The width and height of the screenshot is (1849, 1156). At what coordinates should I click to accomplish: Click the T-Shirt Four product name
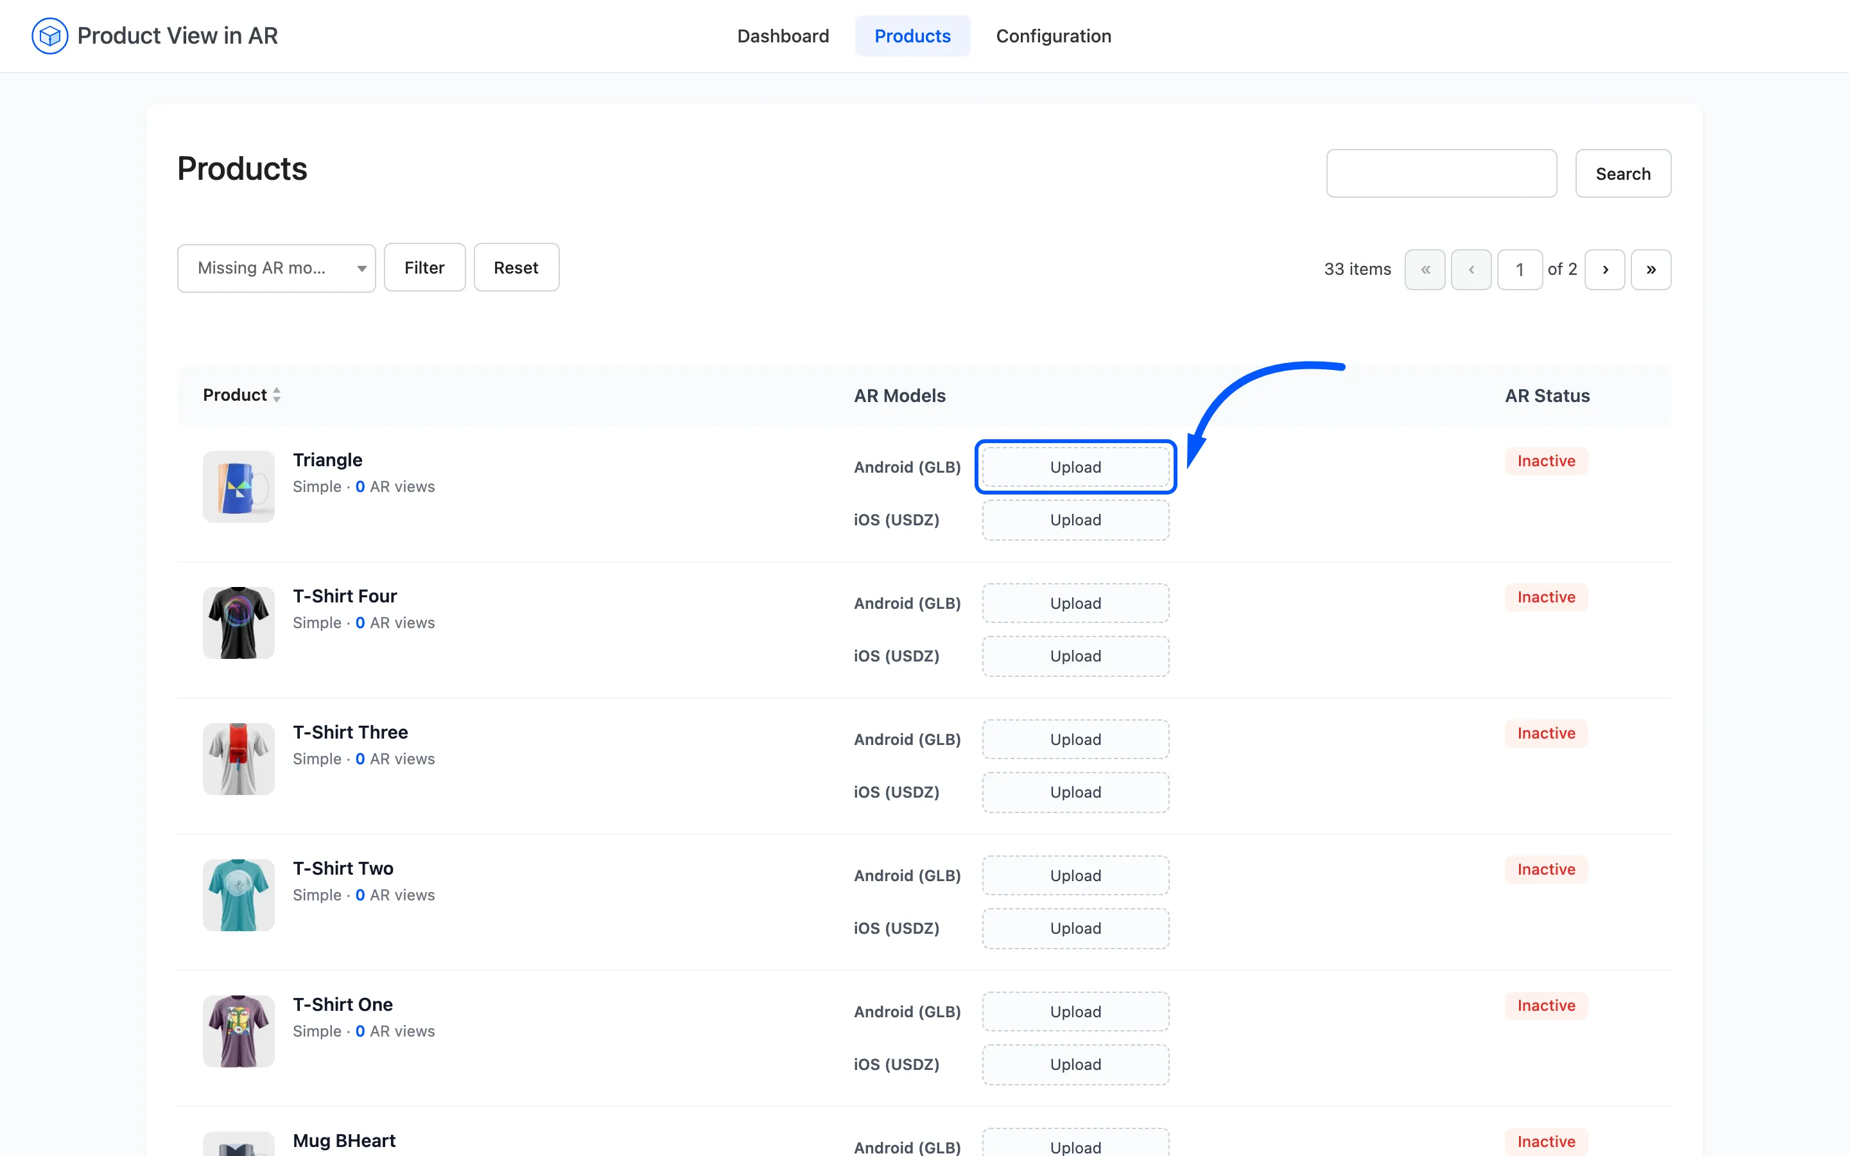(345, 595)
